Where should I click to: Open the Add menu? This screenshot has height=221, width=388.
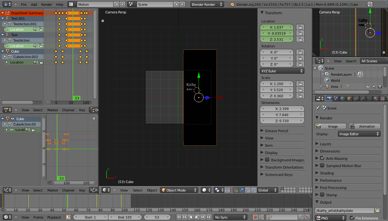[34, 4]
